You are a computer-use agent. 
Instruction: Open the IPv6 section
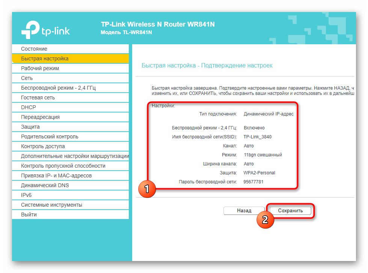[x=26, y=195]
